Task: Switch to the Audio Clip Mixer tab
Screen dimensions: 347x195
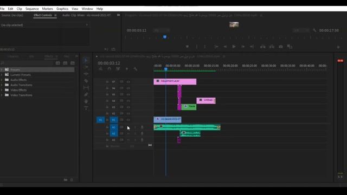Action: (86, 15)
